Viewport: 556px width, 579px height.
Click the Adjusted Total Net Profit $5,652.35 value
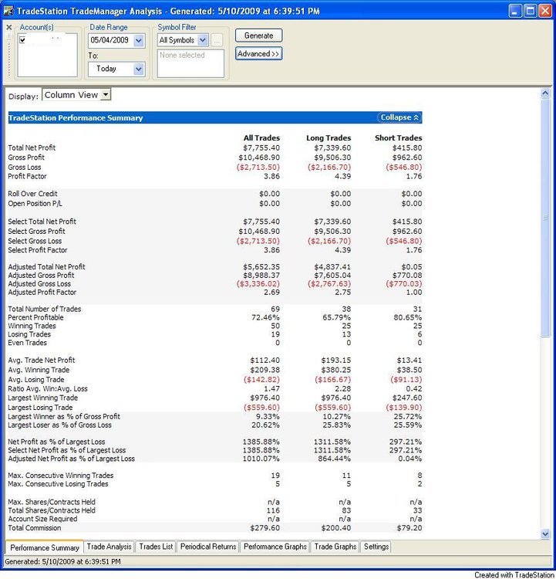[x=261, y=266]
